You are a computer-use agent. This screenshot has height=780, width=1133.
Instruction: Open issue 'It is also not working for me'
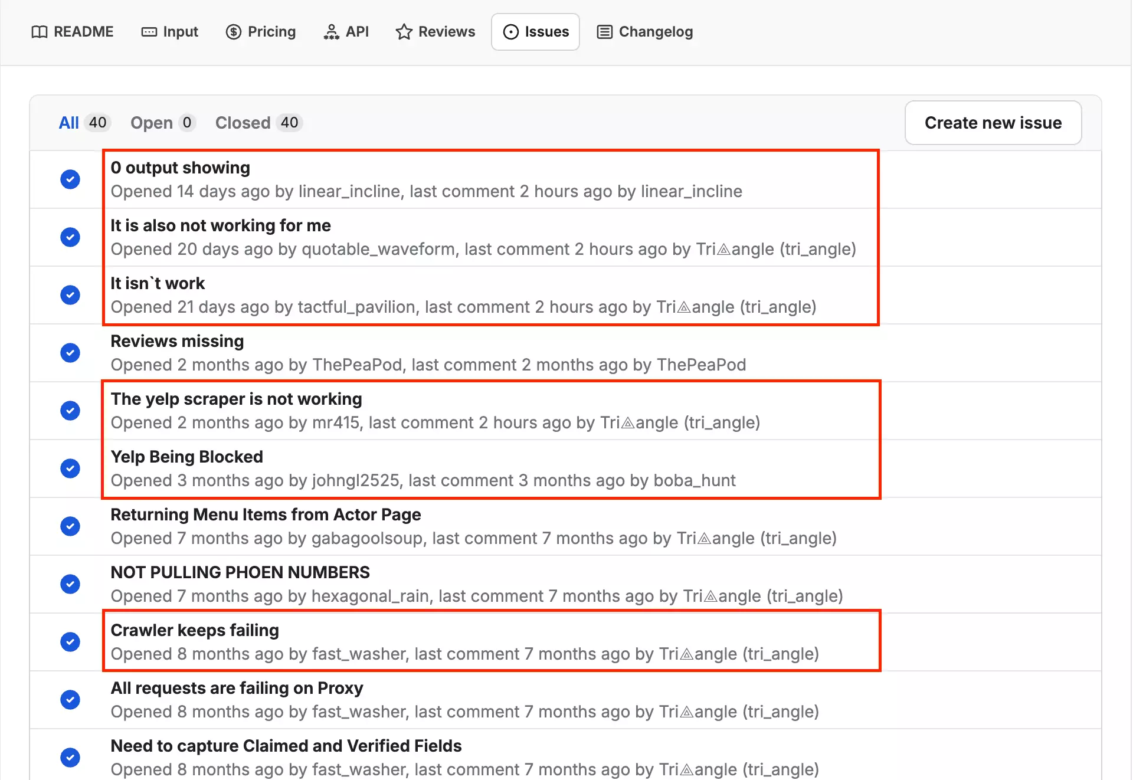click(x=221, y=225)
